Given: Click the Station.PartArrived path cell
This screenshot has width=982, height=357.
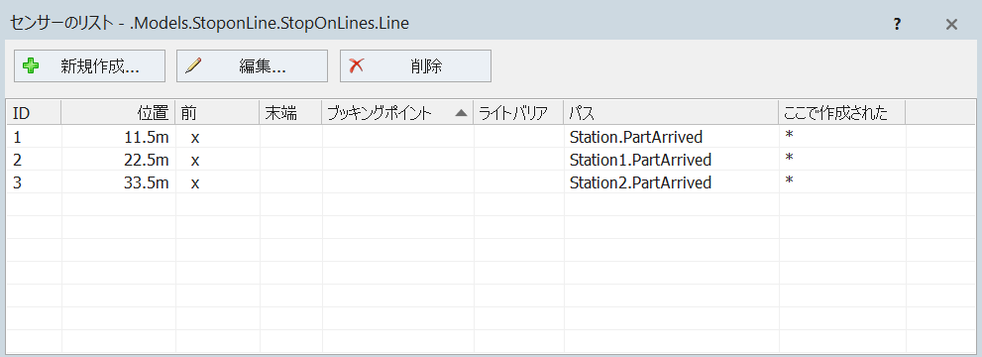Looking at the screenshot, I should click(x=672, y=137).
